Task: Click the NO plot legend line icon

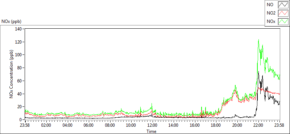Action: [283, 5]
